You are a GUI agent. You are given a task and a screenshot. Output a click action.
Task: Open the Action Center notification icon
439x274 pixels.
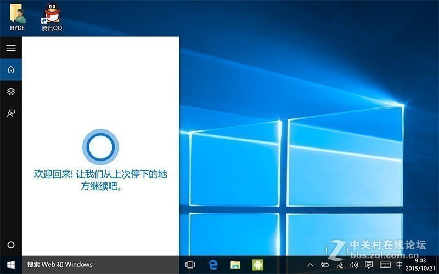pyautogui.click(x=369, y=265)
